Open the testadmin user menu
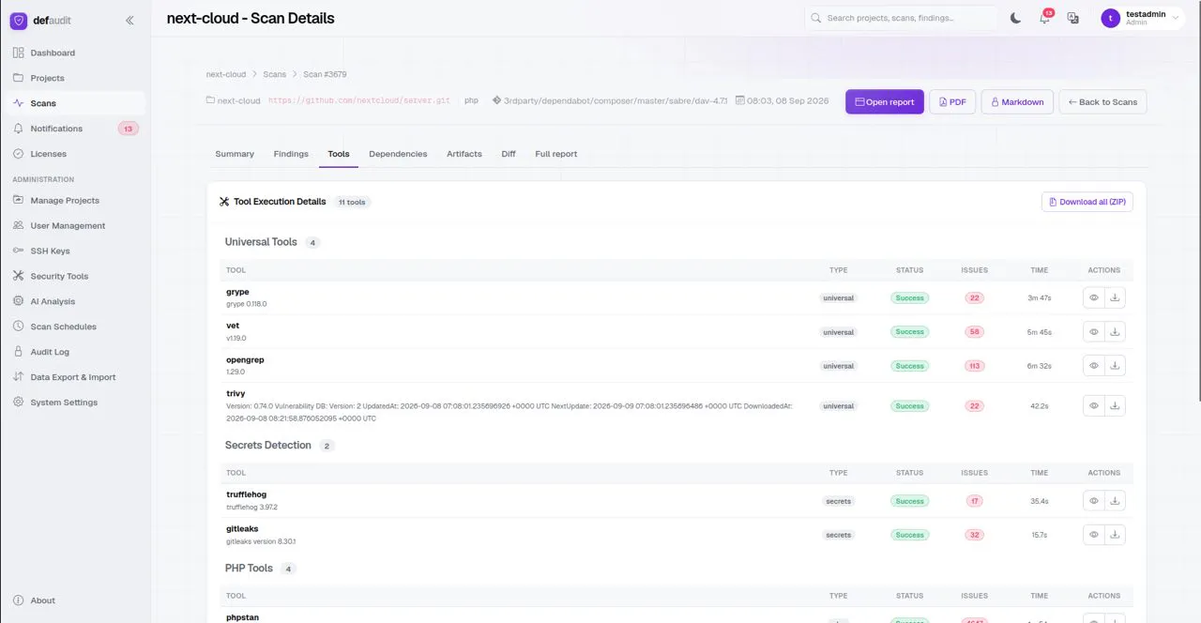The width and height of the screenshot is (1201, 623). (1142, 18)
